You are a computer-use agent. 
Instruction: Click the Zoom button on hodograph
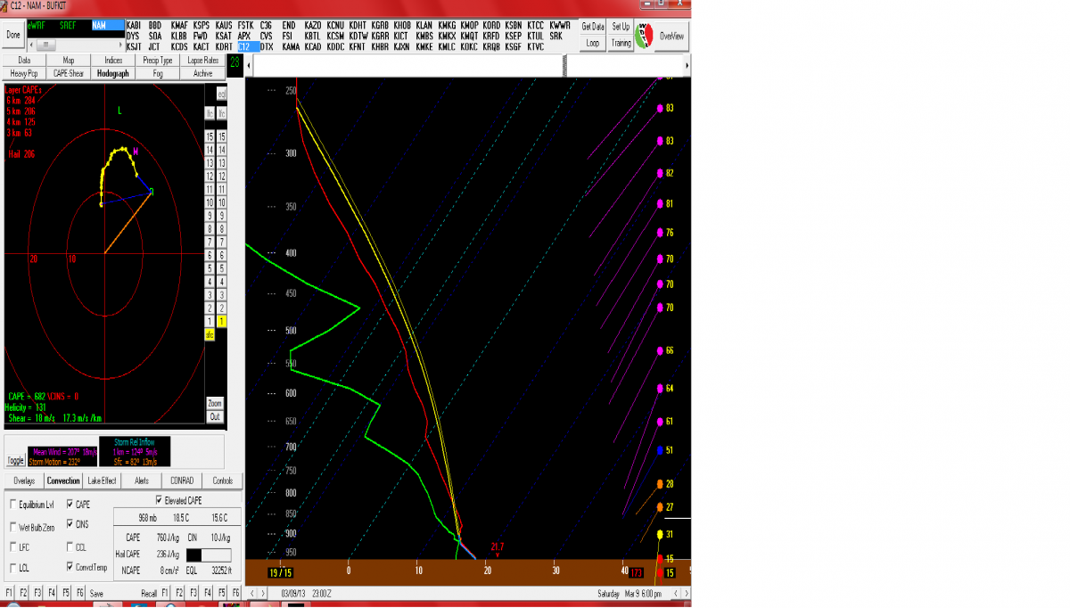(215, 403)
